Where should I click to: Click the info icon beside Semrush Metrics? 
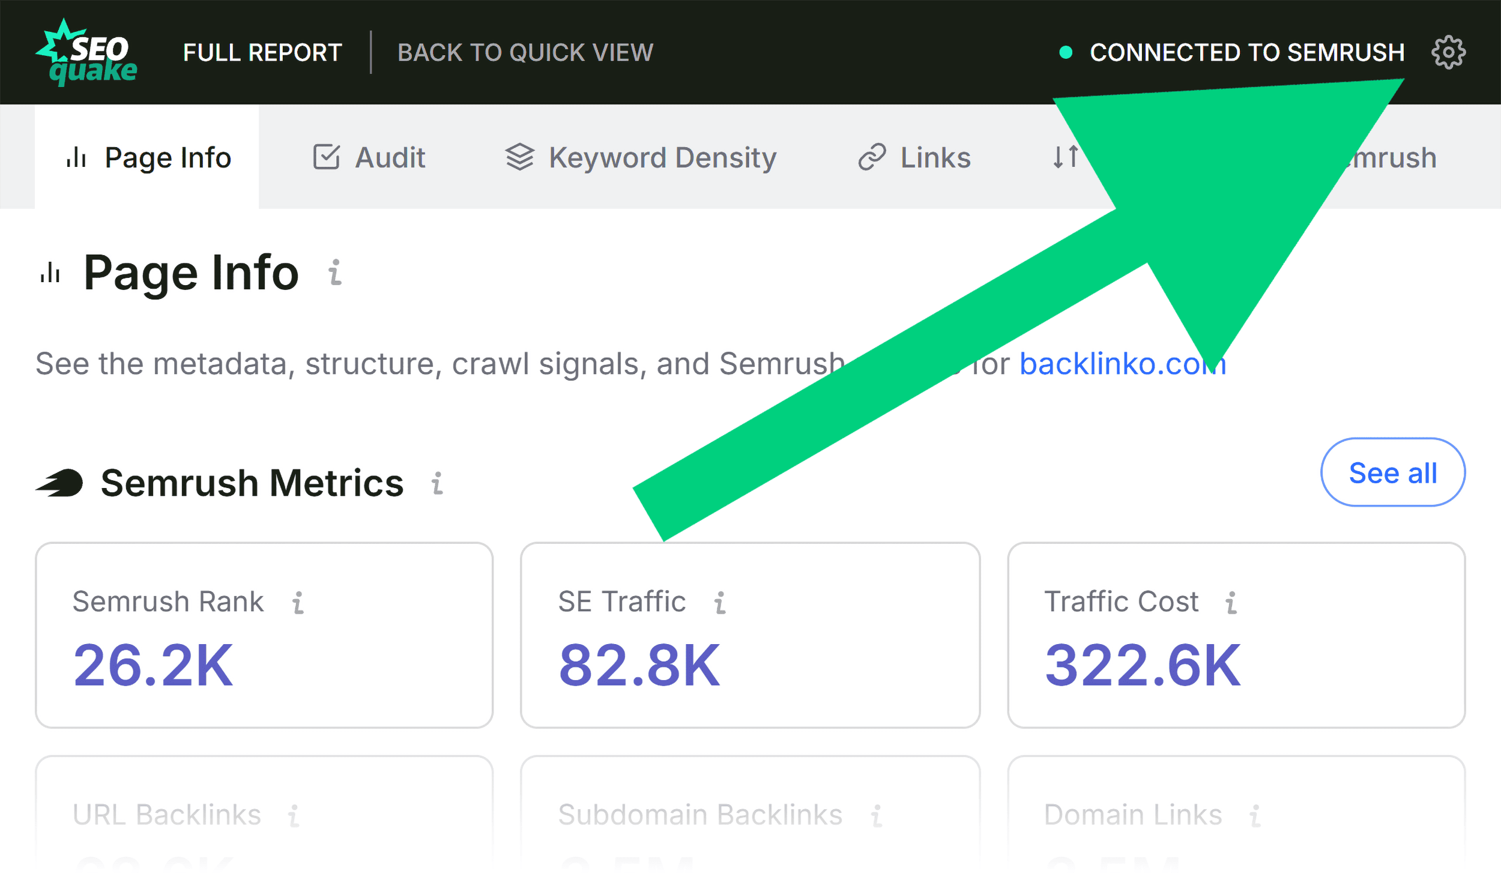(438, 483)
